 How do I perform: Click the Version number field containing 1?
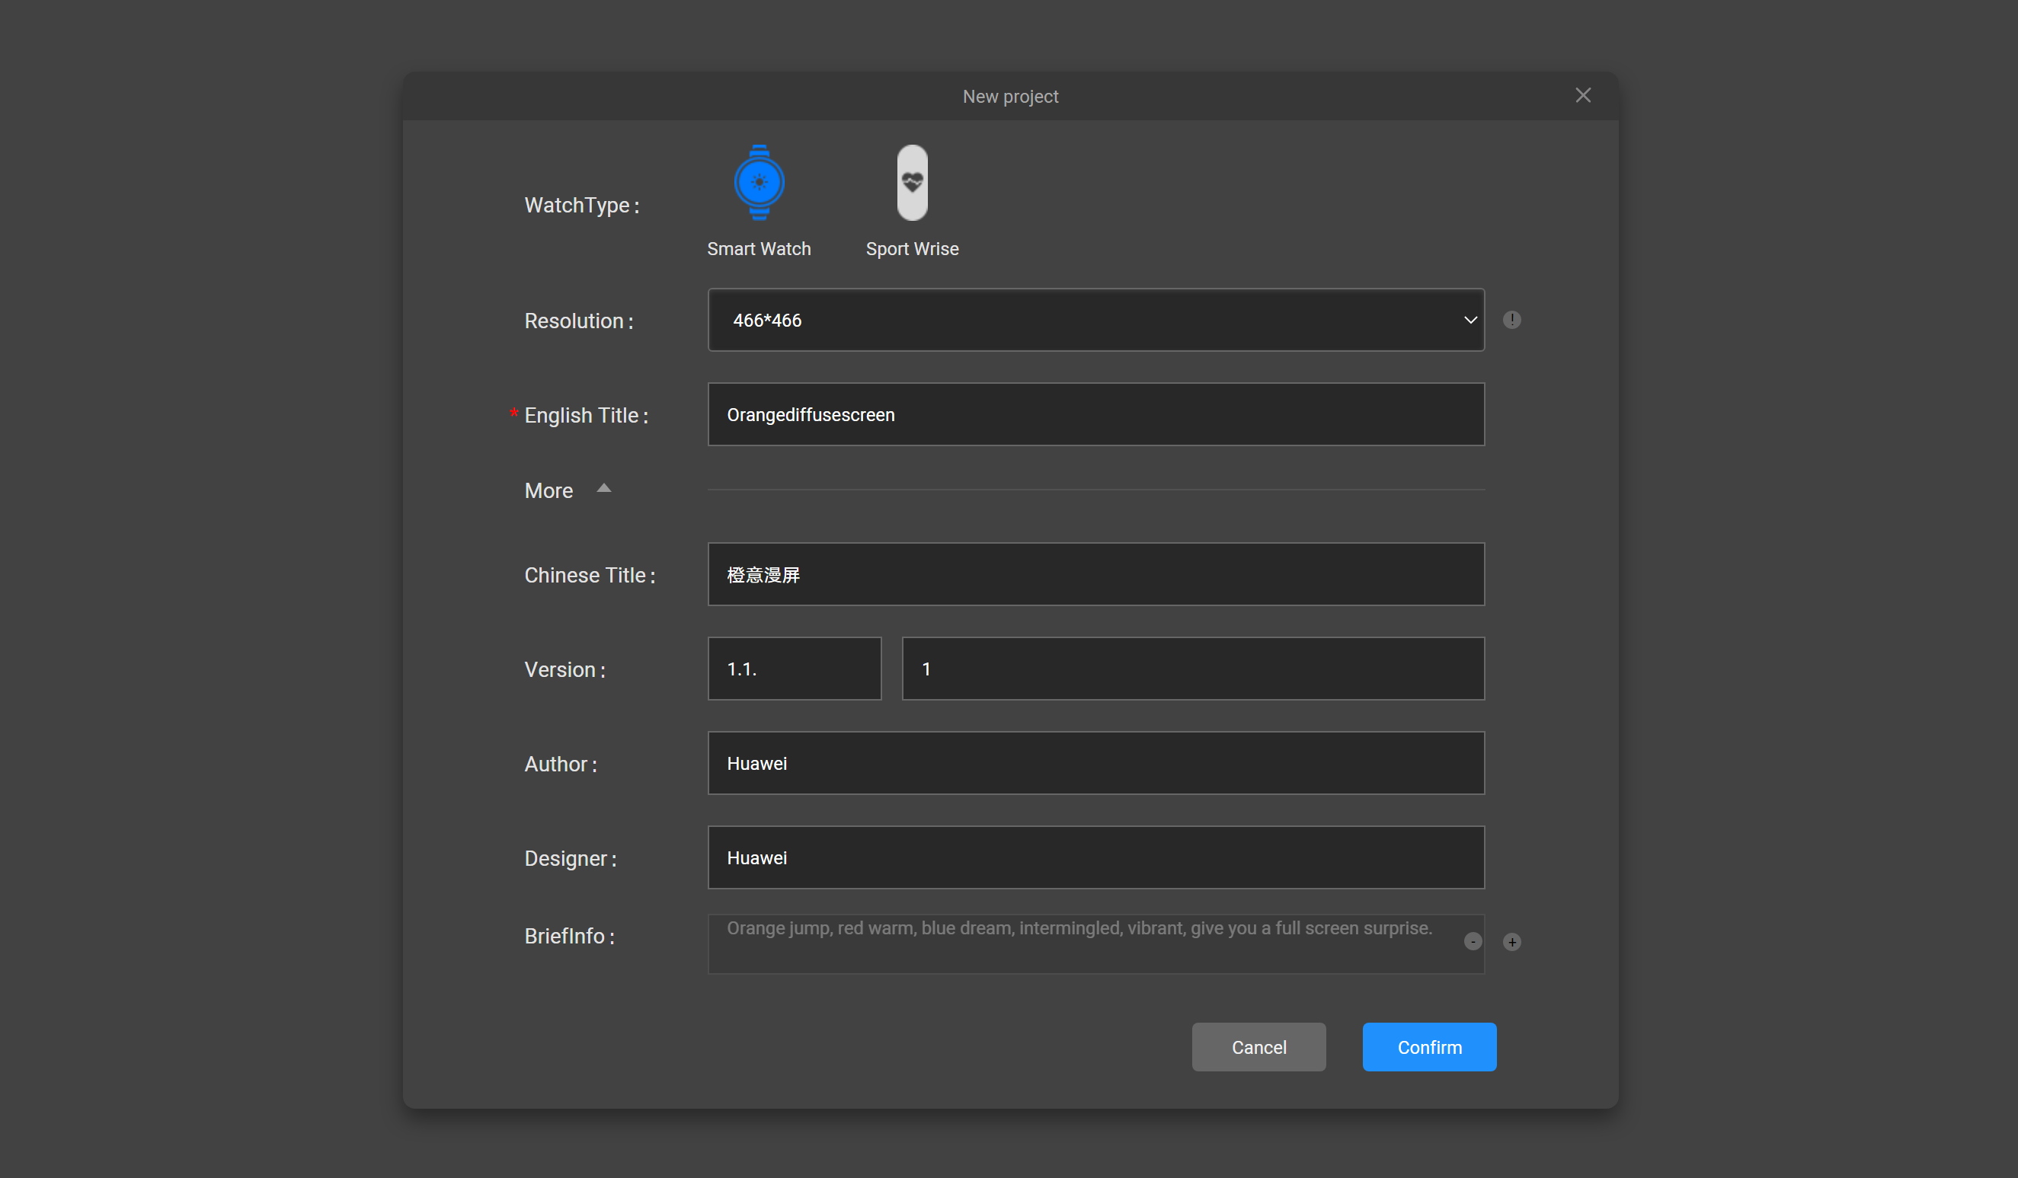[x=1192, y=669]
